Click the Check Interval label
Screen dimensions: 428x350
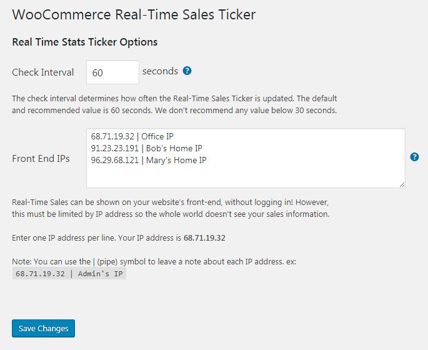click(x=43, y=72)
